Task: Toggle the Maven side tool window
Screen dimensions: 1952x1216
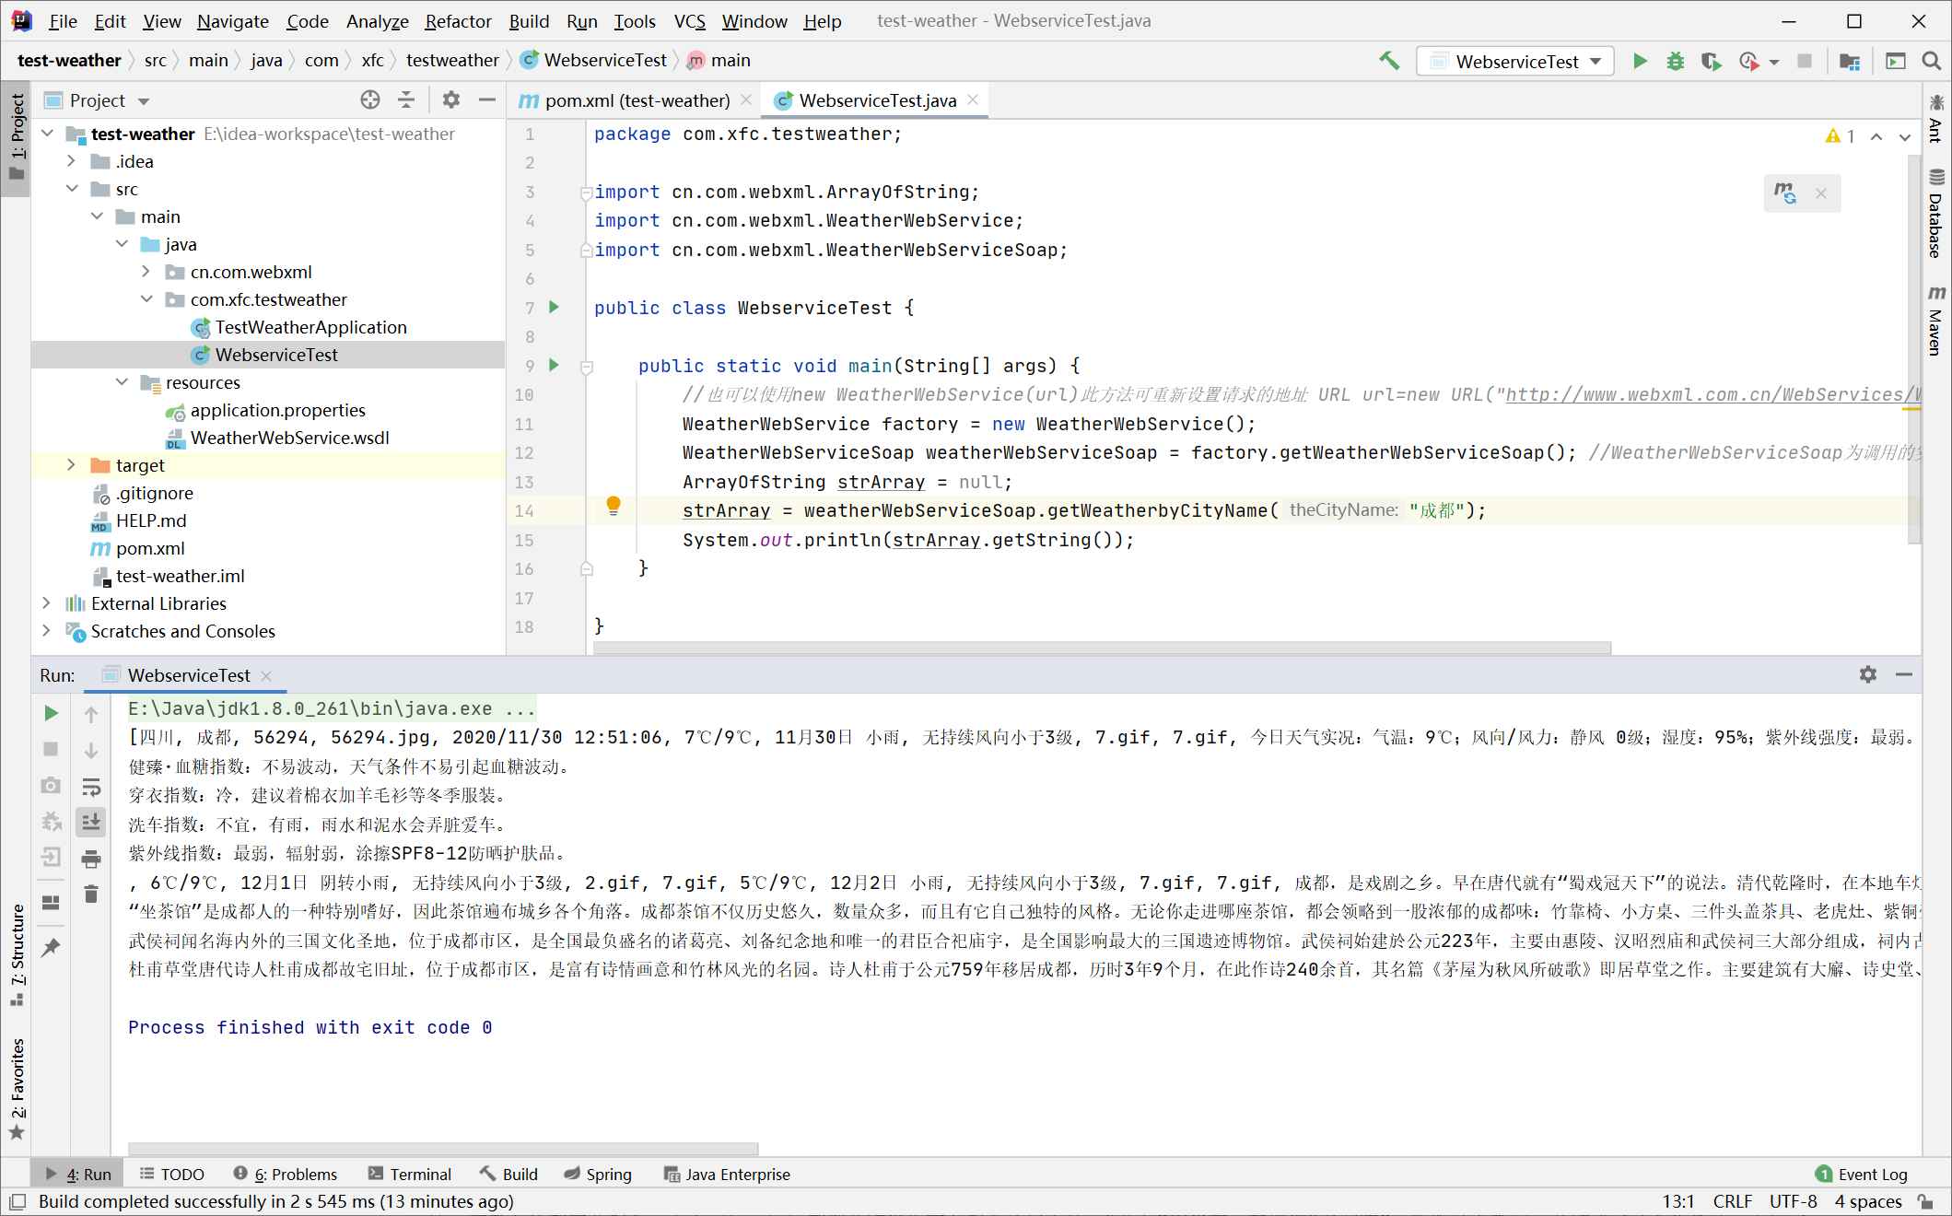Action: [x=1936, y=321]
